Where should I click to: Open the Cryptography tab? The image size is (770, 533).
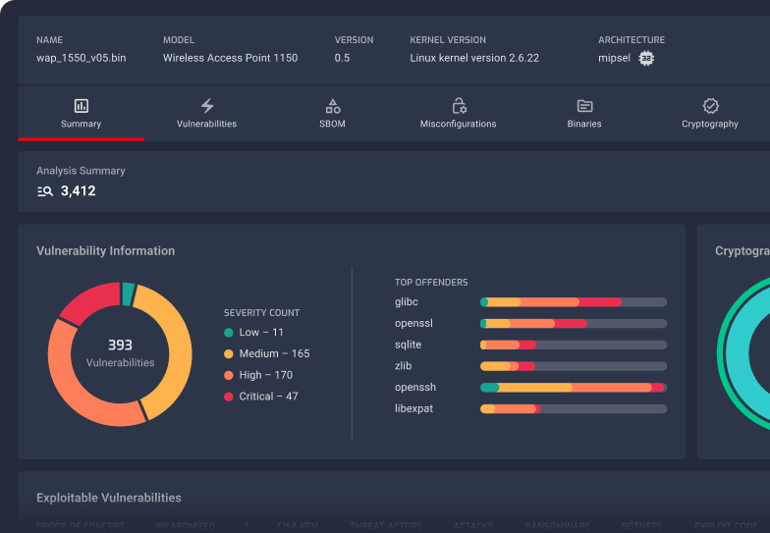[x=710, y=114]
